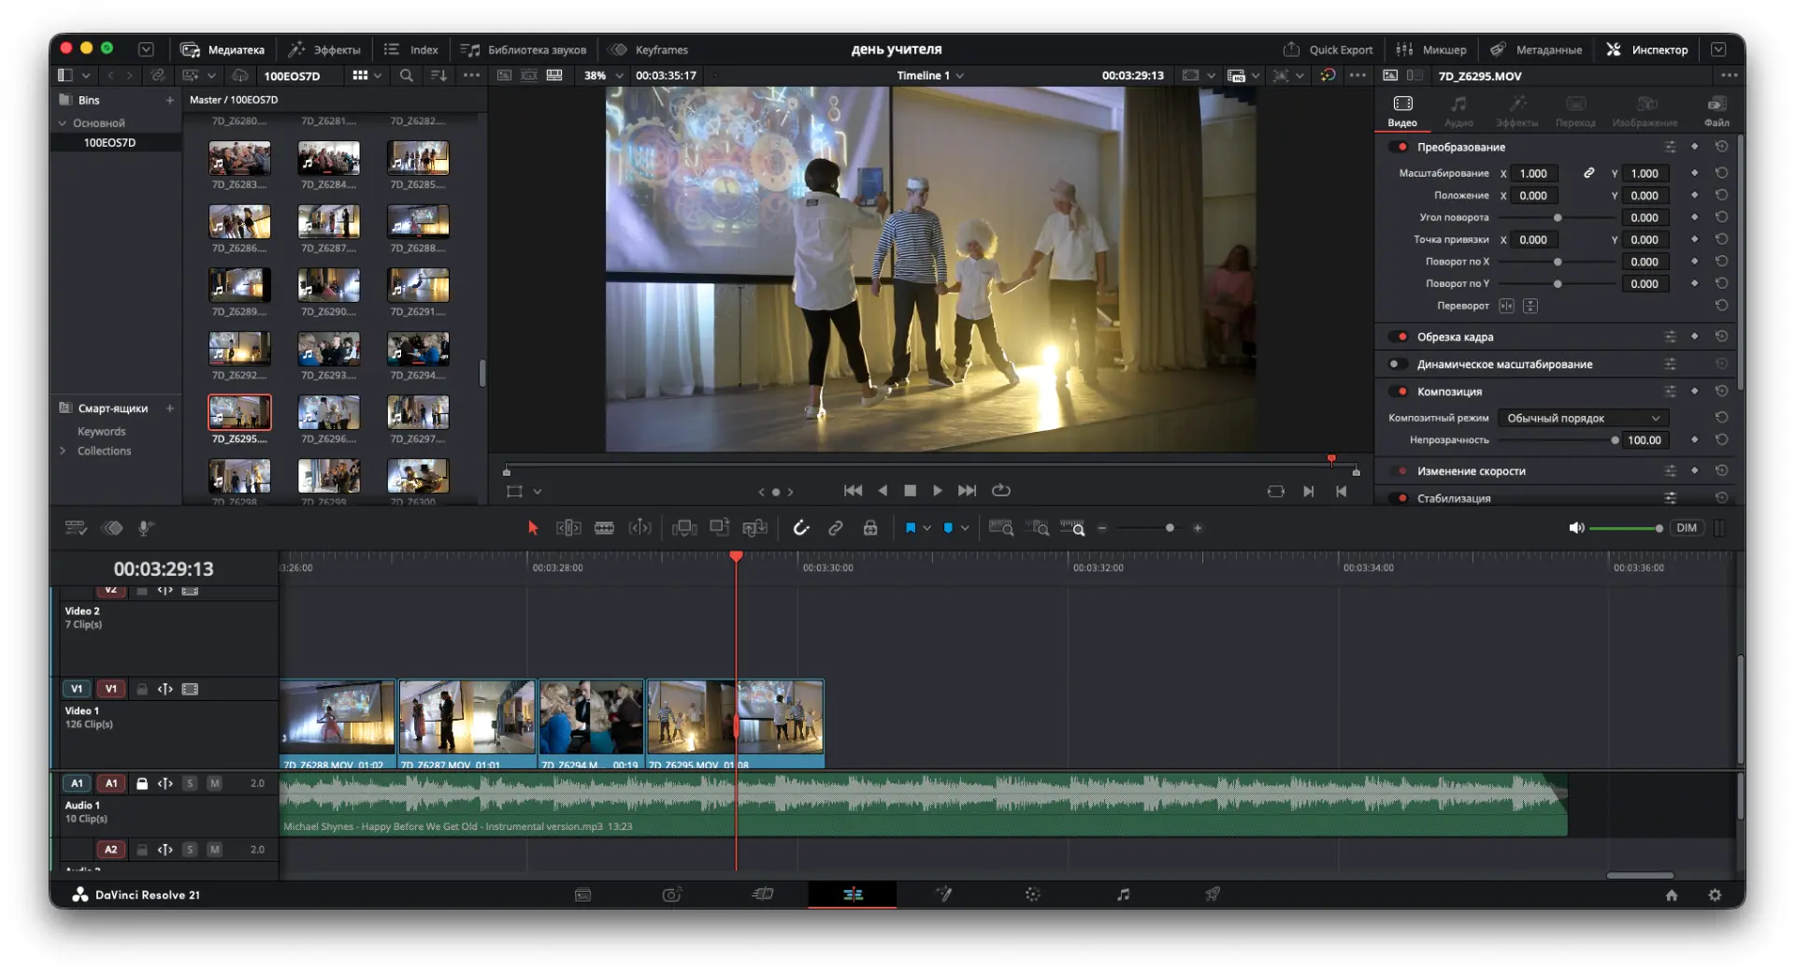Image resolution: width=1795 pixels, height=974 pixels.
Task: Solo Audio 1 track with S button
Action: click(190, 783)
